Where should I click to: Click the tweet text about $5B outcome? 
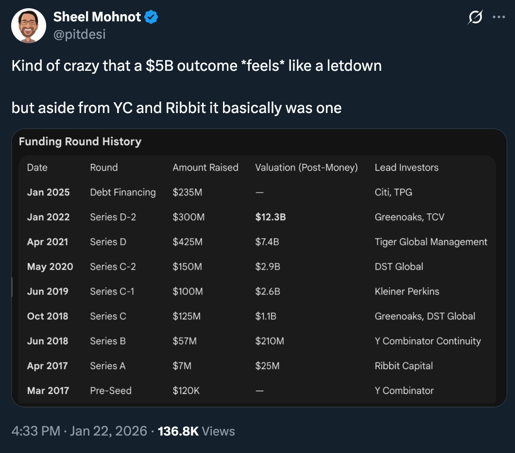point(196,86)
